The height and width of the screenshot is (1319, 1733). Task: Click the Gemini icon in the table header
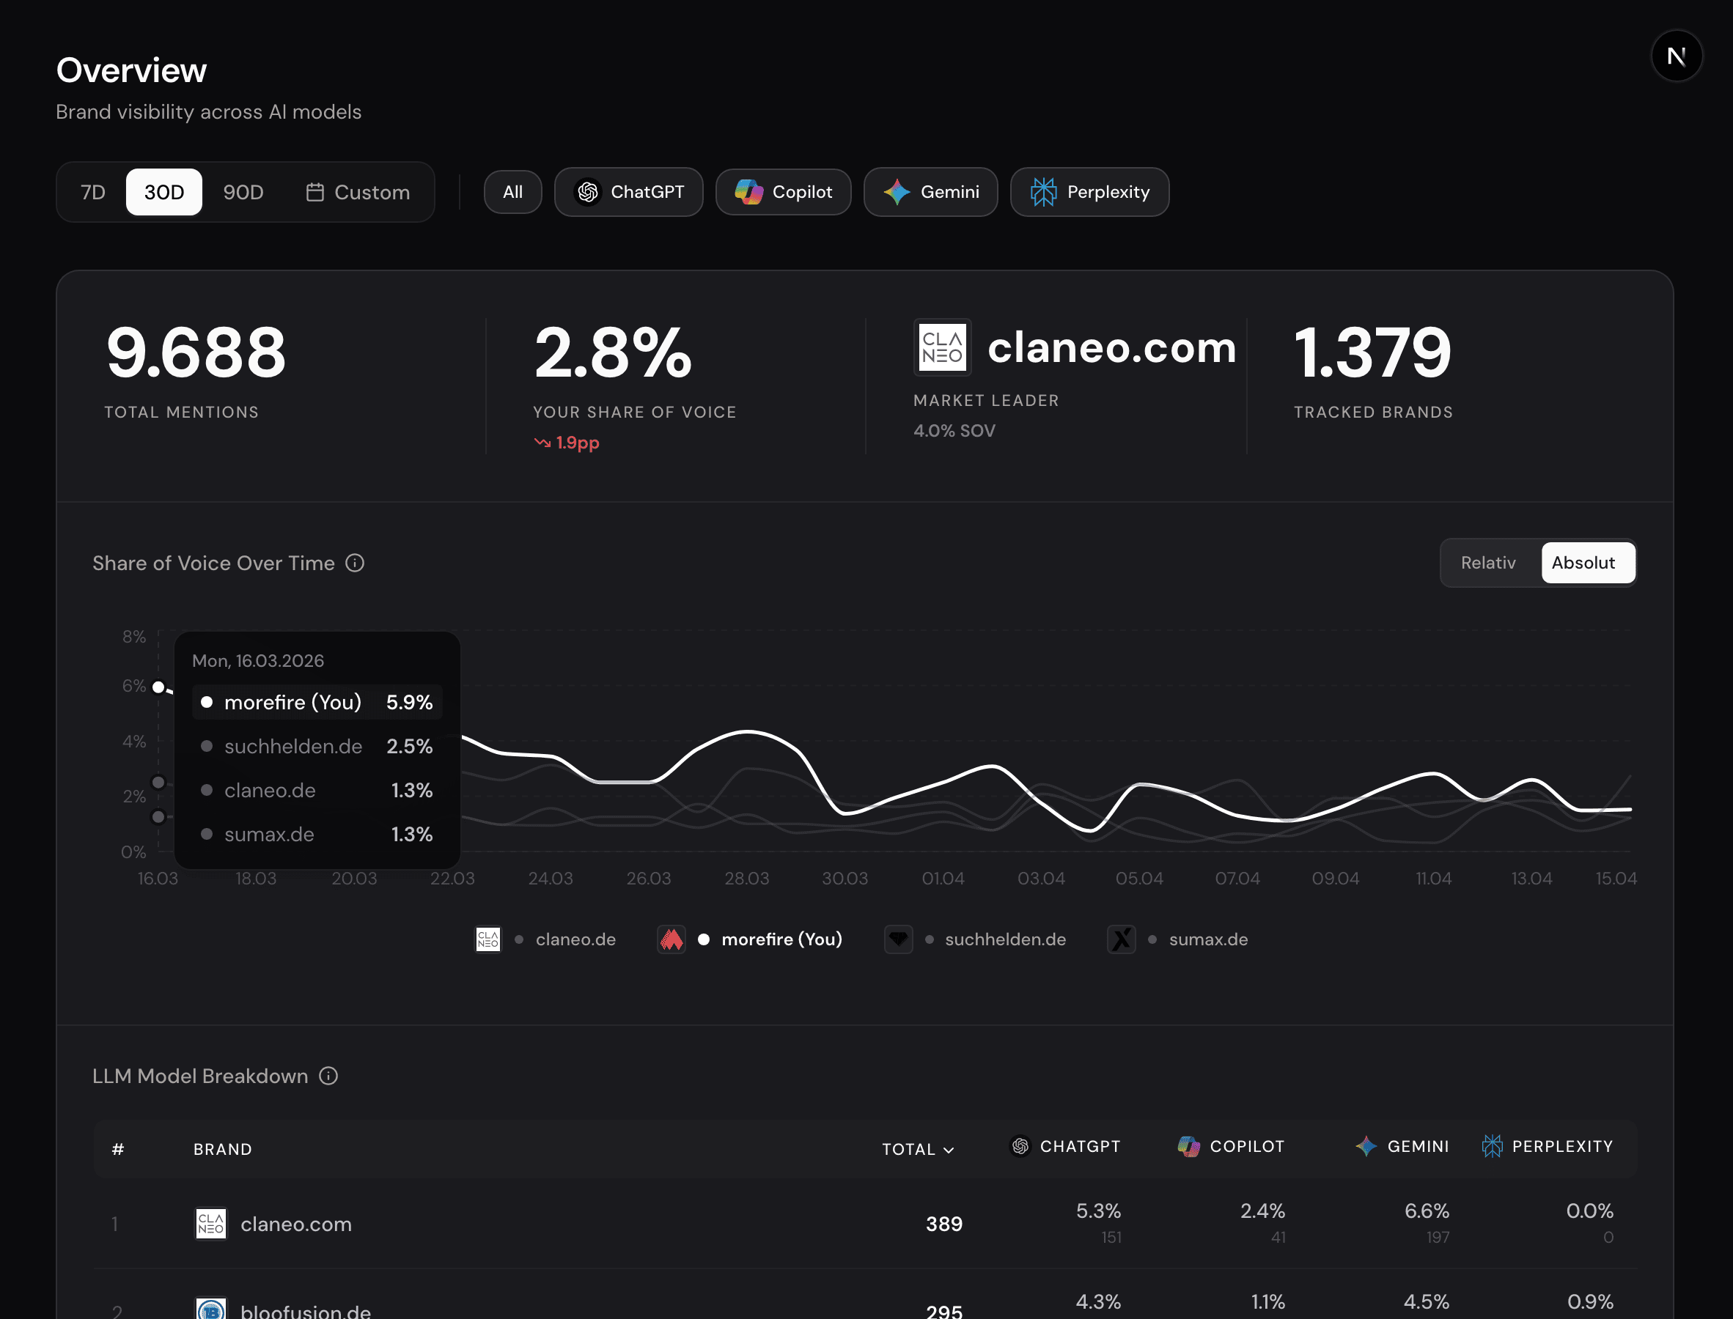(1366, 1146)
